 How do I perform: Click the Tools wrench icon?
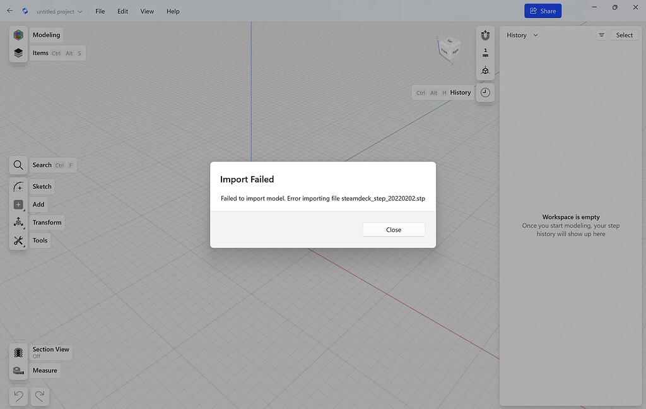(18, 240)
